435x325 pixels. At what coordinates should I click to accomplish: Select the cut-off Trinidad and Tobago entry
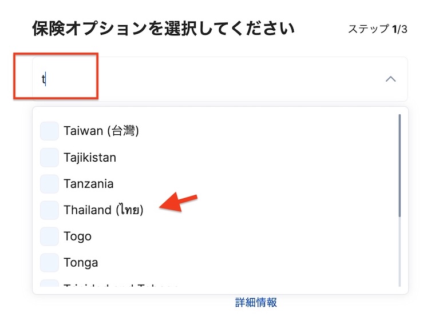[120, 285]
